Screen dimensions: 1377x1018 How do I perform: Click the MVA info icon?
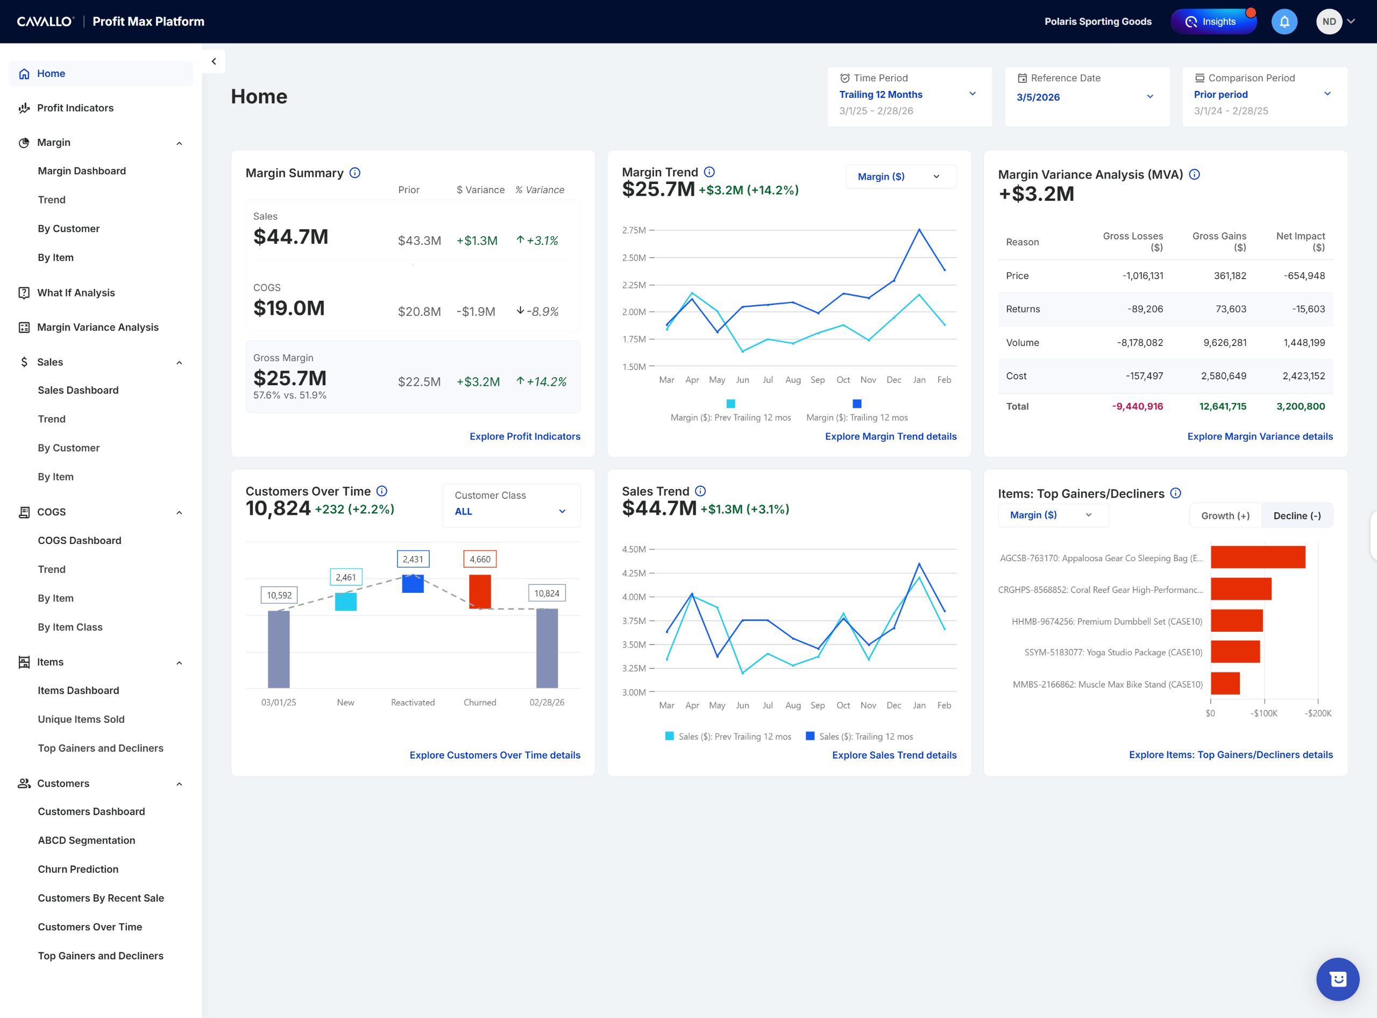pos(1194,174)
